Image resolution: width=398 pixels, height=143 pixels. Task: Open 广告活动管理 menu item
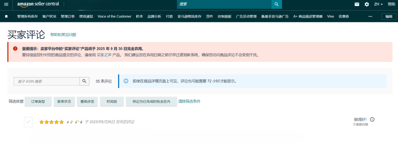(246, 16)
